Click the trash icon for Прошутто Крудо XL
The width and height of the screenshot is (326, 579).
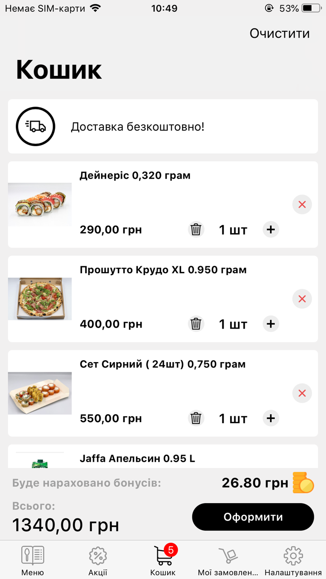pos(196,324)
